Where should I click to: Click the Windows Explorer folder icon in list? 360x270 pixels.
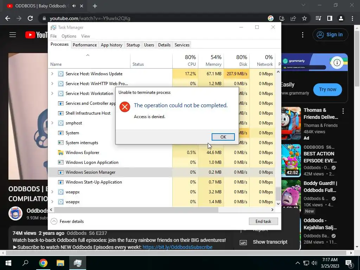60,153
